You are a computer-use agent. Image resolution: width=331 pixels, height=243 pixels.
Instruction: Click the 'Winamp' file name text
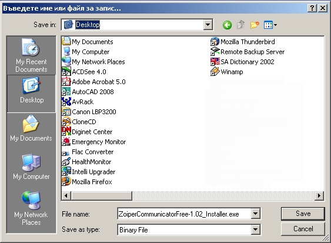coord(232,72)
